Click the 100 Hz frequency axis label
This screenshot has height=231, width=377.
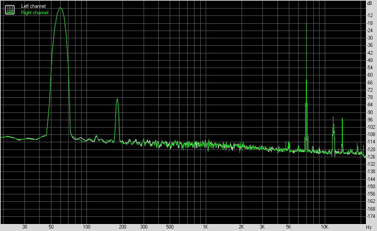pyautogui.click(x=86, y=227)
